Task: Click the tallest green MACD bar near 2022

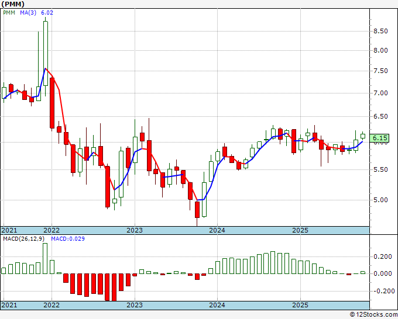Action: (x=45, y=258)
